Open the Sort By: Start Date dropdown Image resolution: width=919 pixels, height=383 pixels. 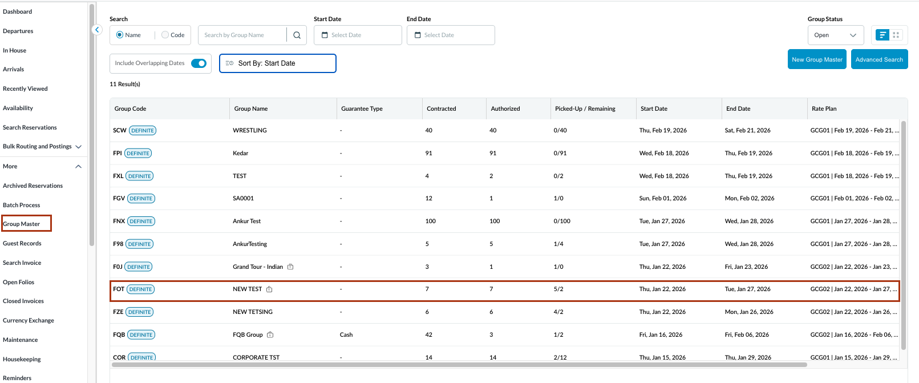[277, 63]
